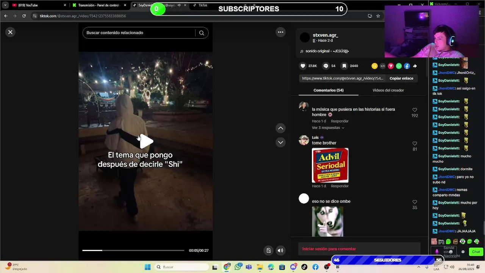Get the embed code icon

pos(383,66)
